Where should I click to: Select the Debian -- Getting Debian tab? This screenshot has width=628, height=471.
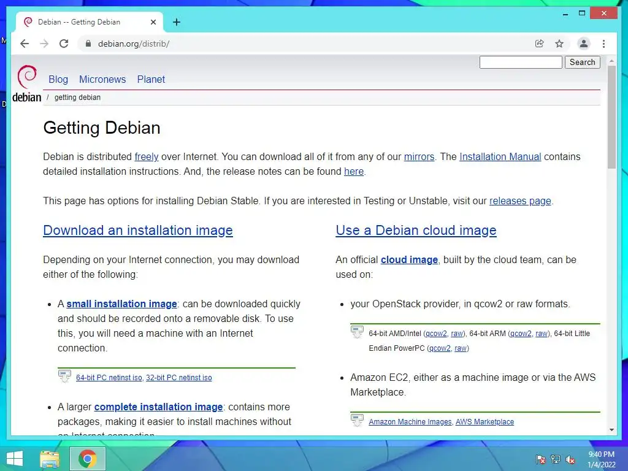(90, 22)
